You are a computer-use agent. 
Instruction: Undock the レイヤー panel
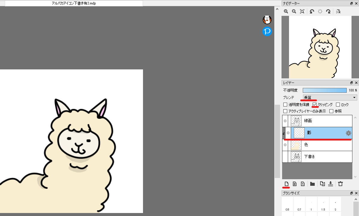pos(352,83)
